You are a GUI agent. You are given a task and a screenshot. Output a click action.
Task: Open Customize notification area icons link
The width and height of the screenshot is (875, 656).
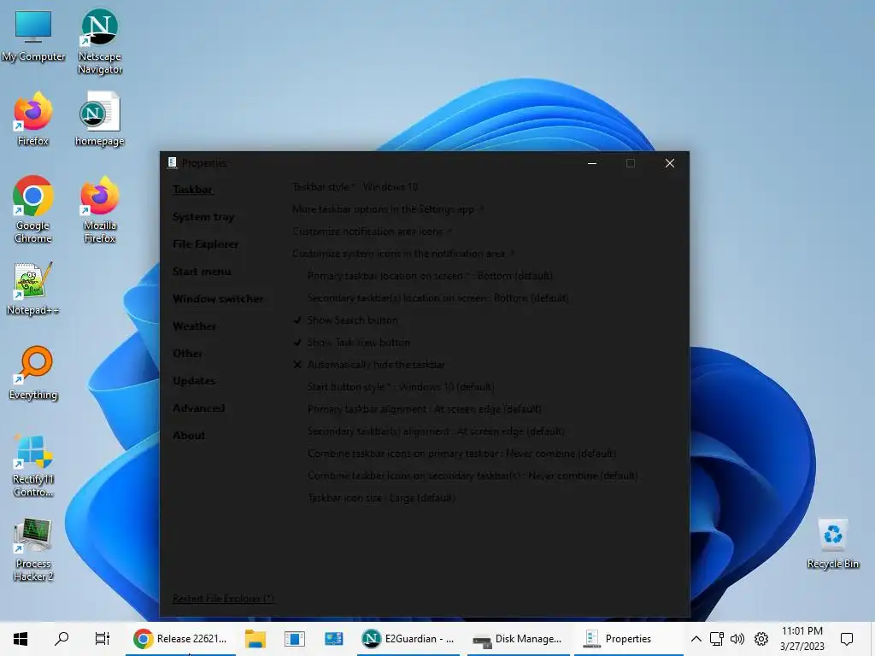point(372,231)
